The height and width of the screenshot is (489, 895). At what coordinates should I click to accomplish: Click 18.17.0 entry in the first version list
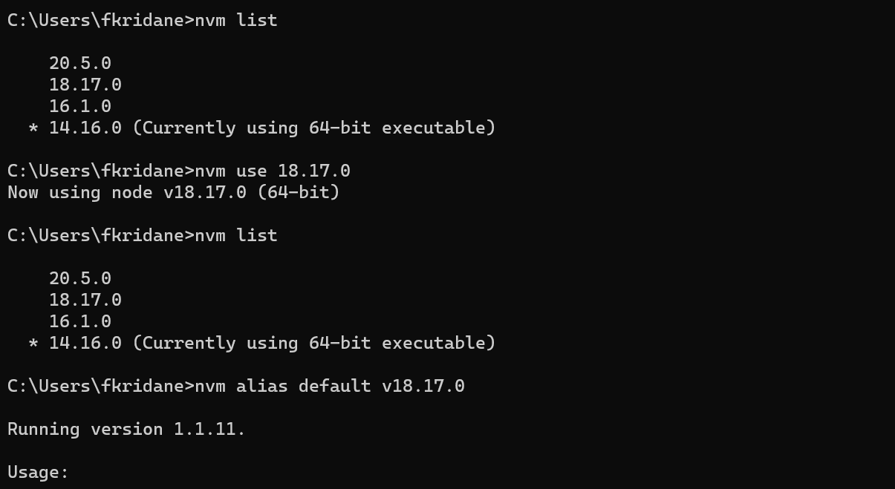pos(85,85)
